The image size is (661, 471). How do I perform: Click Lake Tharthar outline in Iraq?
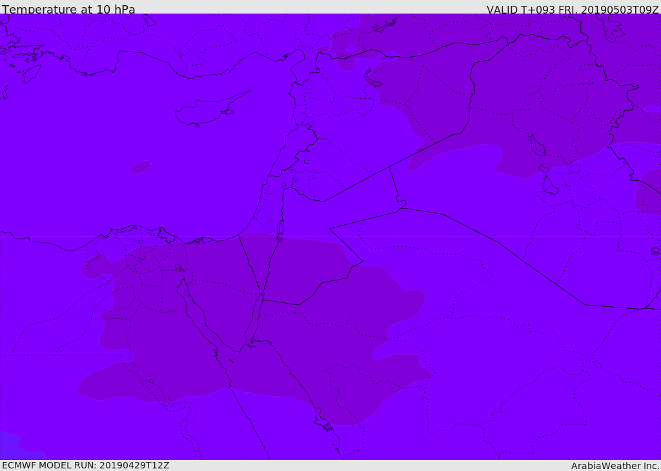coord(538,145)
